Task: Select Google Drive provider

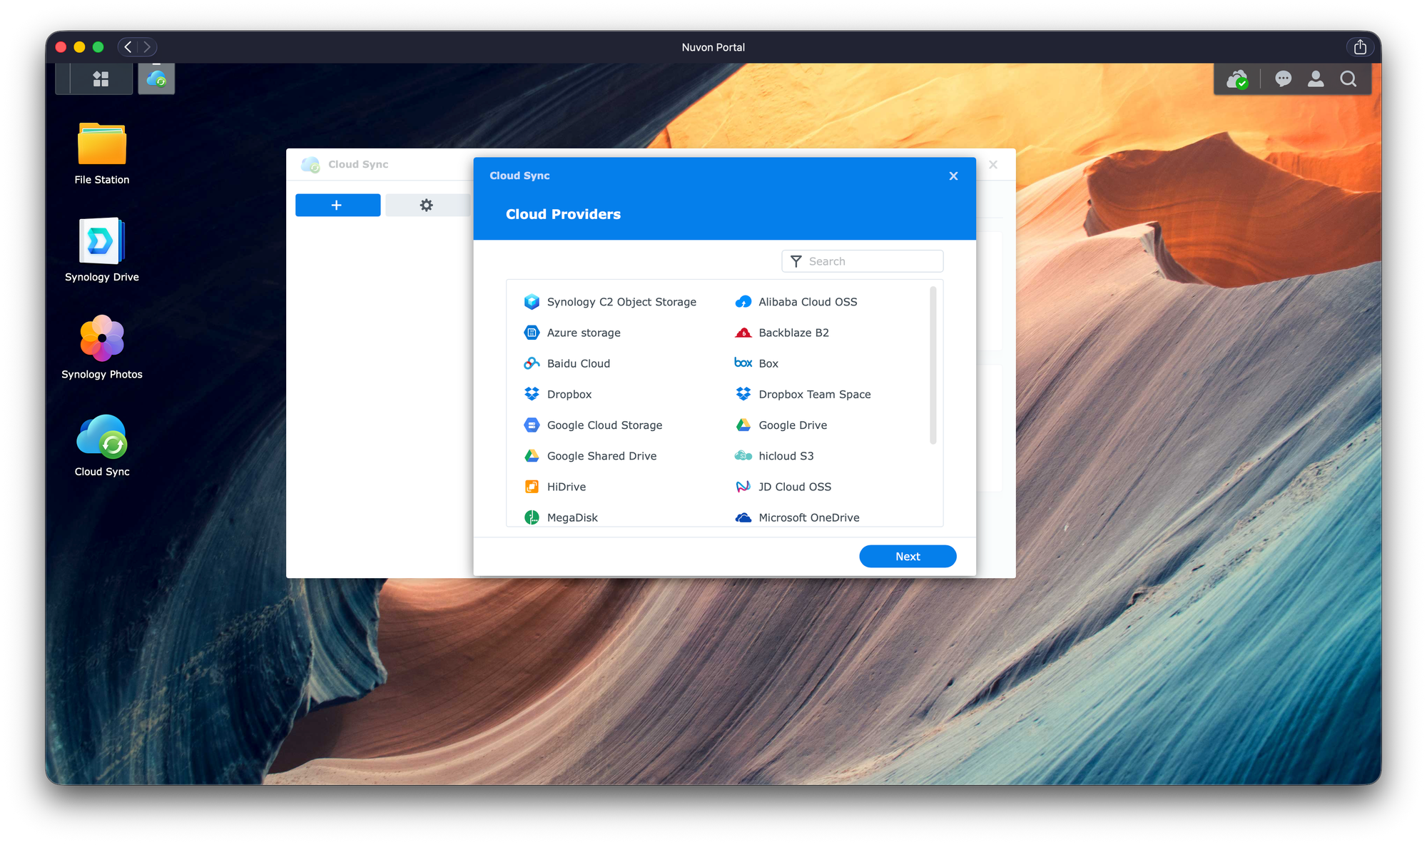Action: (x=792, y=425)
